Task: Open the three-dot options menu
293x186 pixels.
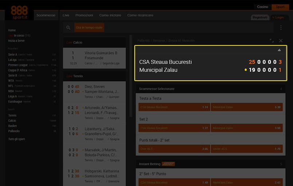Action: (281, 28)
